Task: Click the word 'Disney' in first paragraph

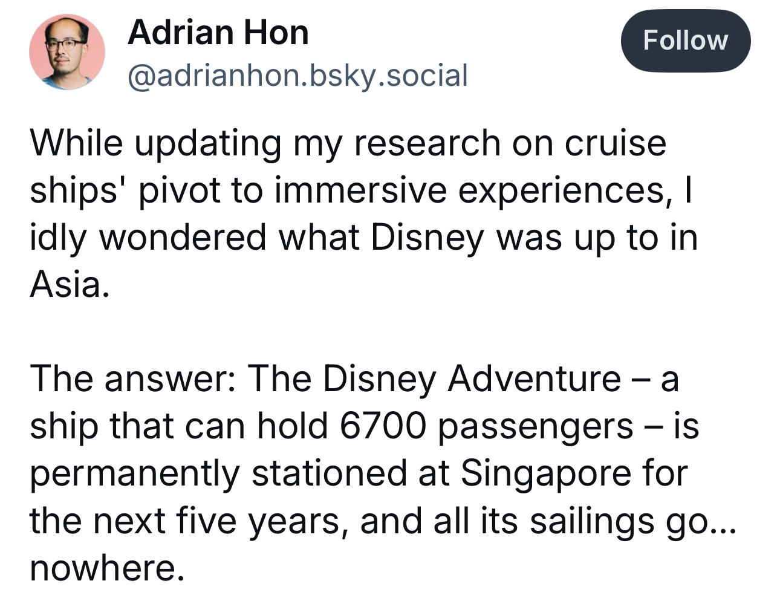Action: pyautogui.click(x=427, y=238)
